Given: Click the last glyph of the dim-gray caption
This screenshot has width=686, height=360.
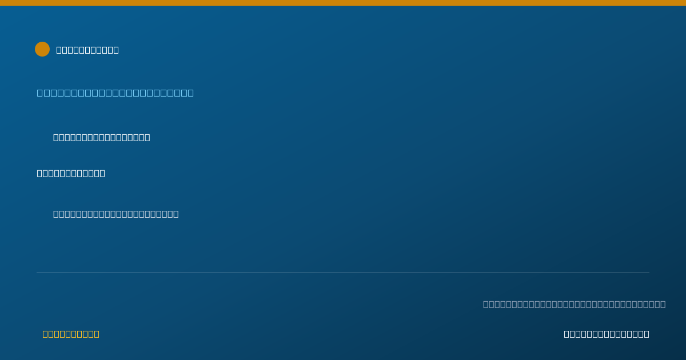Looking at the screenshot, I should tap(663, 304).
